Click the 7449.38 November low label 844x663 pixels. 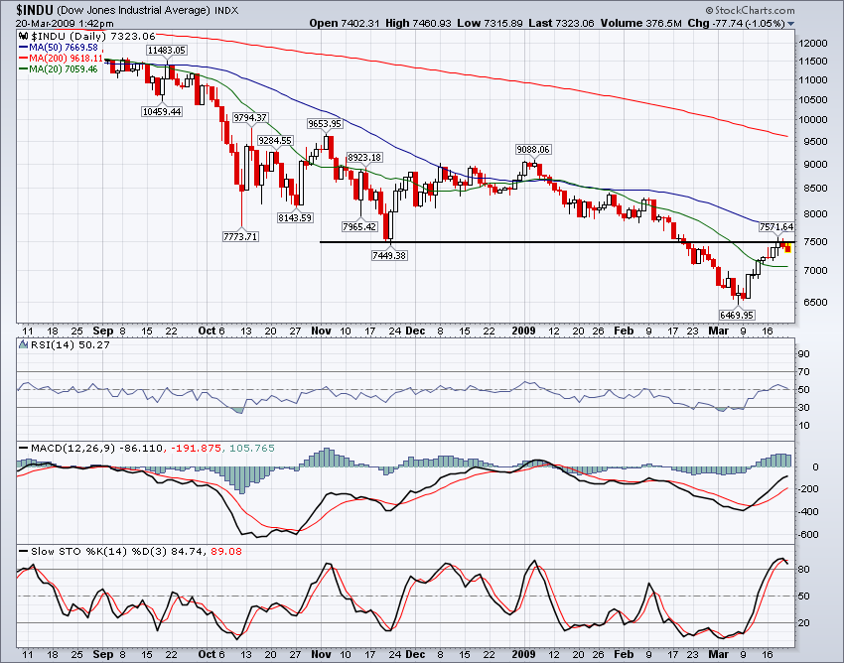click(x=389, y=256)
